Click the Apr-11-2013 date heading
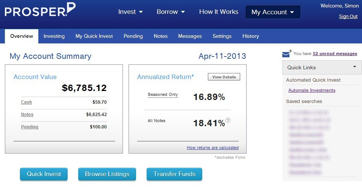This screenshot has height=188, width=362. pos(222,56)
